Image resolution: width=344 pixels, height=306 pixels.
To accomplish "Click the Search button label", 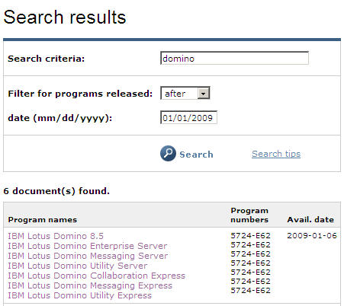I will (196, 155).
